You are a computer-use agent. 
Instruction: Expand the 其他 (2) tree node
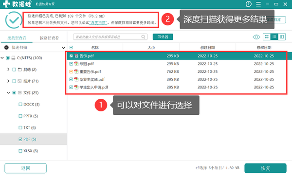point(8,70)
